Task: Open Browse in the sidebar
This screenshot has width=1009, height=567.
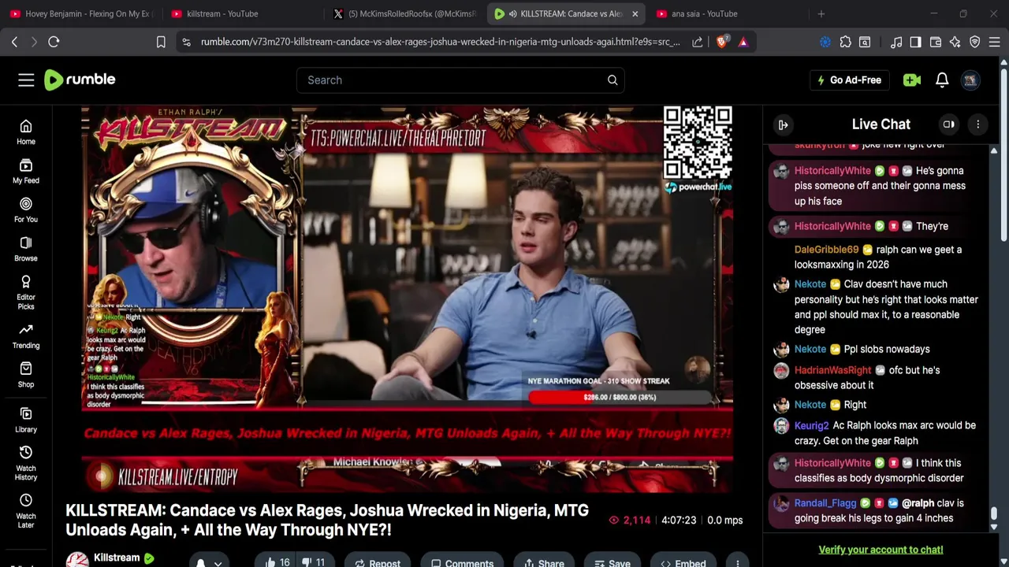Action: [x=26, y=249]
